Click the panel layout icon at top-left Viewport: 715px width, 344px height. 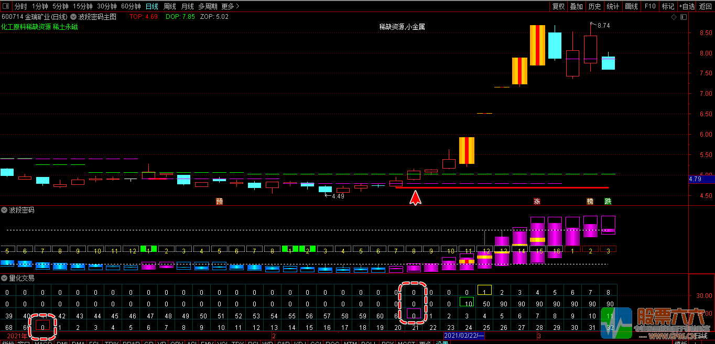coord(6,6)
